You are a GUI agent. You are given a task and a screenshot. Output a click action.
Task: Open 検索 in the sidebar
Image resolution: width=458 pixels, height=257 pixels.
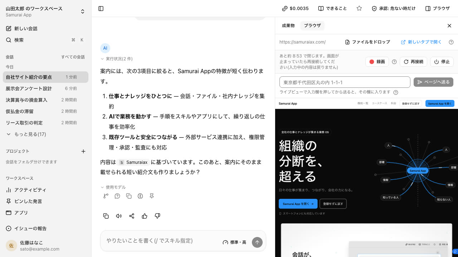tap(45, 40)
